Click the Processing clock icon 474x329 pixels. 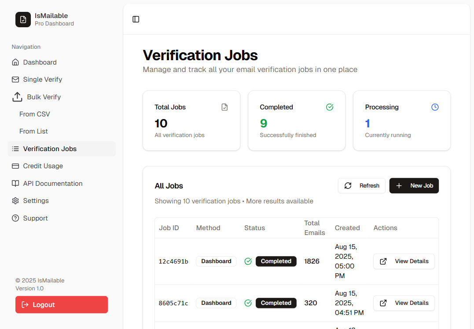[435, 107]
